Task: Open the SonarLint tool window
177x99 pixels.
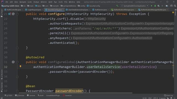Action: [x=67, y=95]
